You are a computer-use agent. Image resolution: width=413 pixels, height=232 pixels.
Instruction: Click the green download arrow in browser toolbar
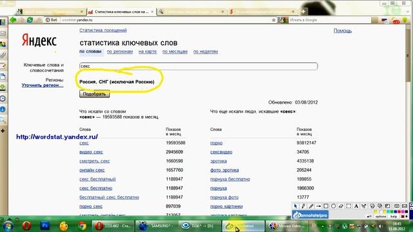[x=405, y=20]
